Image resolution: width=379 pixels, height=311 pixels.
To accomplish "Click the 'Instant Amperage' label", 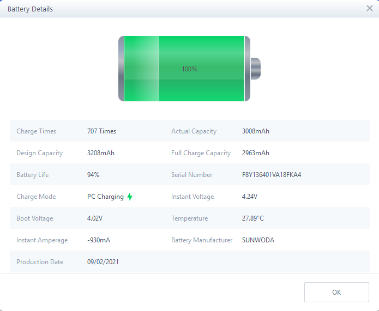I will 42,240.
